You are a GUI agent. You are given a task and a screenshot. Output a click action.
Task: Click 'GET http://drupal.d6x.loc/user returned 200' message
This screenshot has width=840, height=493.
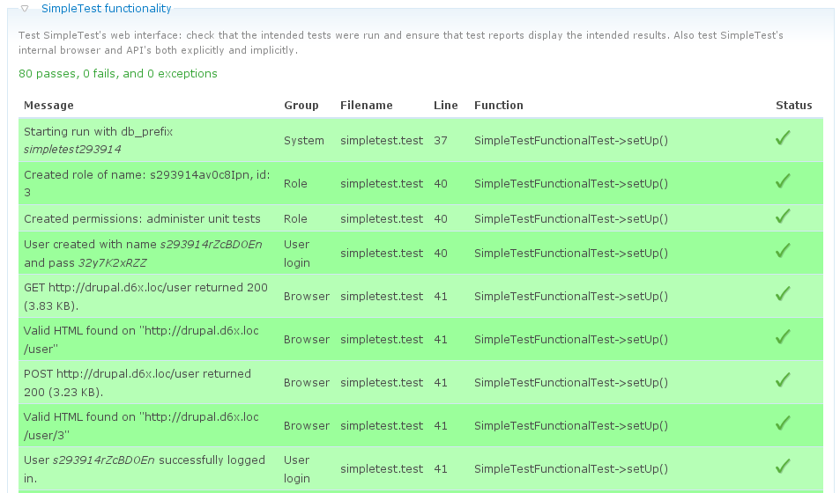click(145, 297)
